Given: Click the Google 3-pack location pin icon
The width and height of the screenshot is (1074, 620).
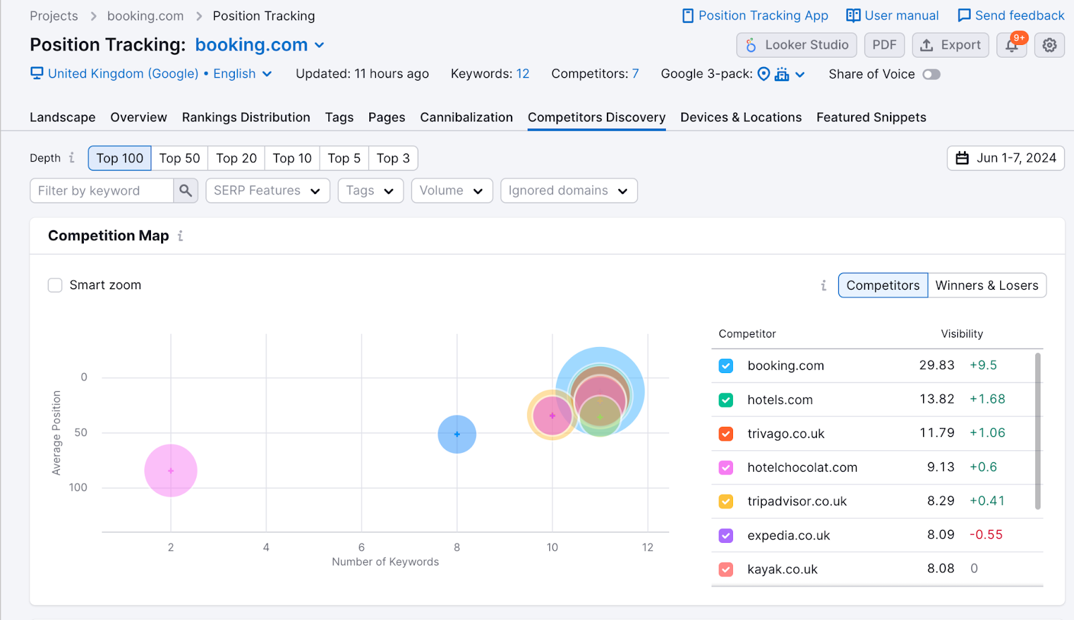Looking at the screenshot, I should click(763, 74).
